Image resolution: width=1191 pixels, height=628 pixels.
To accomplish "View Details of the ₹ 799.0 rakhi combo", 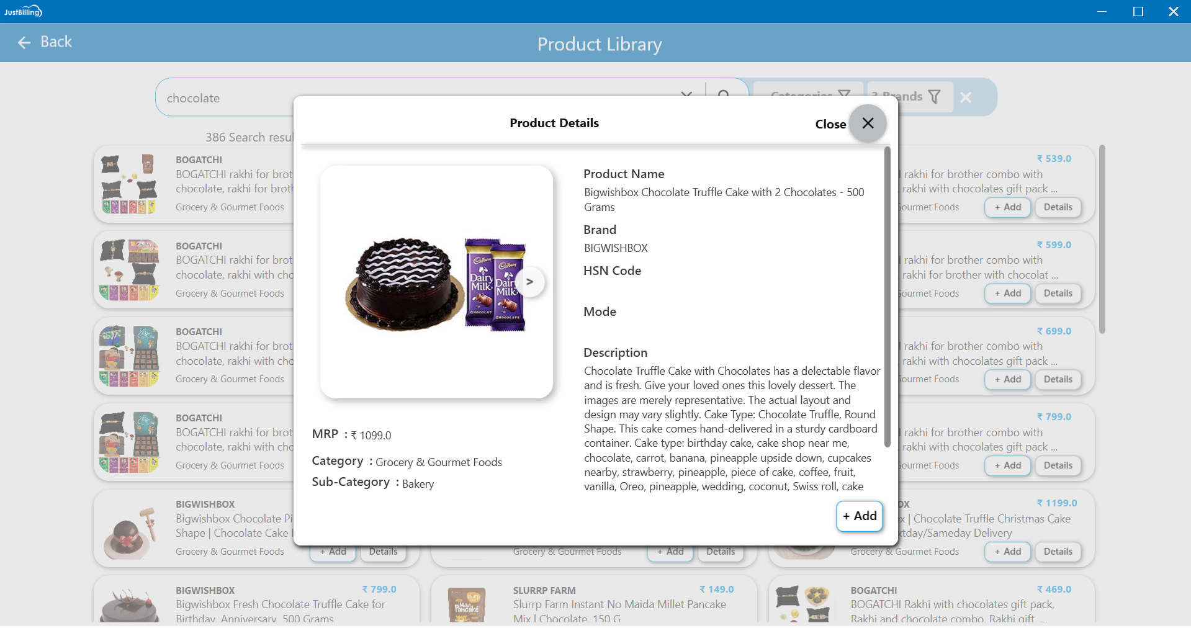I will pos(1058,465).
